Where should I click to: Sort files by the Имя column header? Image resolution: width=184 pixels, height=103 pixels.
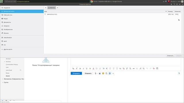pyautogui.click(x=106, y=11)
